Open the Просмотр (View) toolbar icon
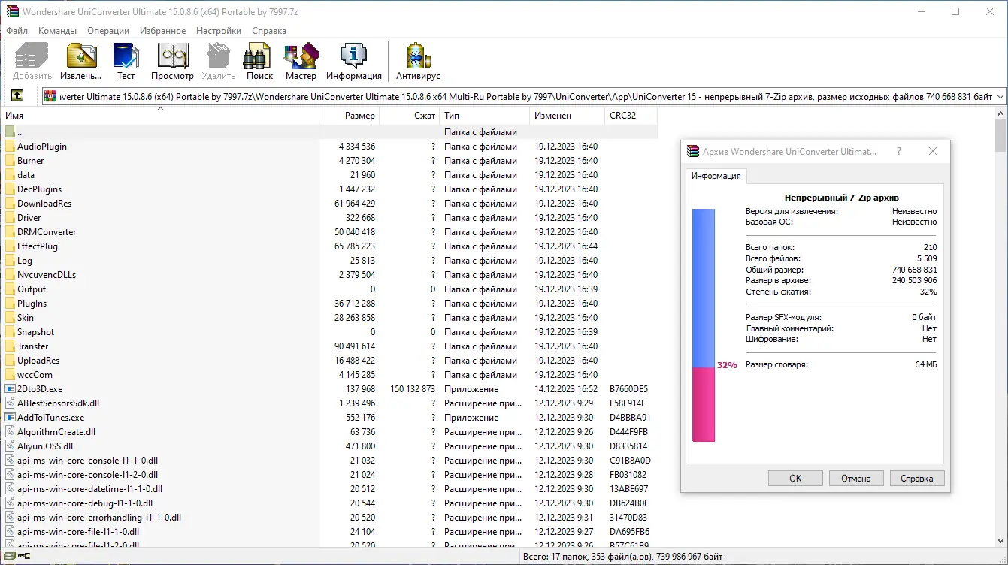Screen dimensions: 1008x565 tap(172, 56)
